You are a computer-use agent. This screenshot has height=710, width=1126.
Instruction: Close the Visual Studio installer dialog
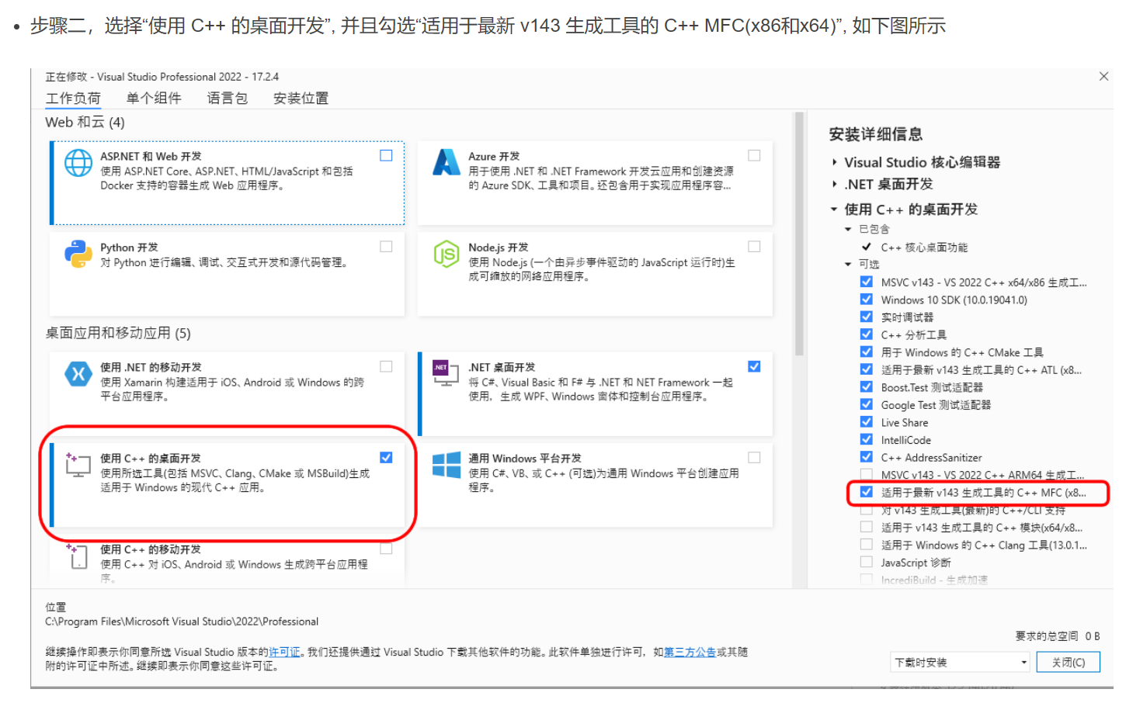(1103, 76)
